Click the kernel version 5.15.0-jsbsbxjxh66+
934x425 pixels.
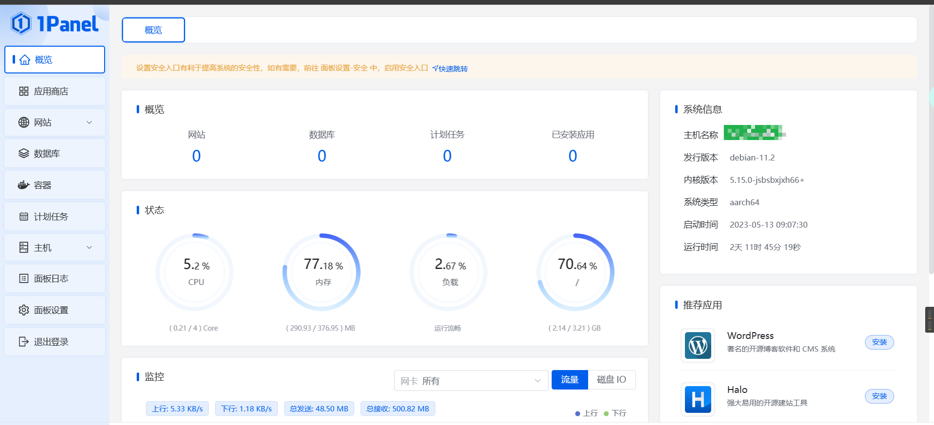(x=767, y=180)
